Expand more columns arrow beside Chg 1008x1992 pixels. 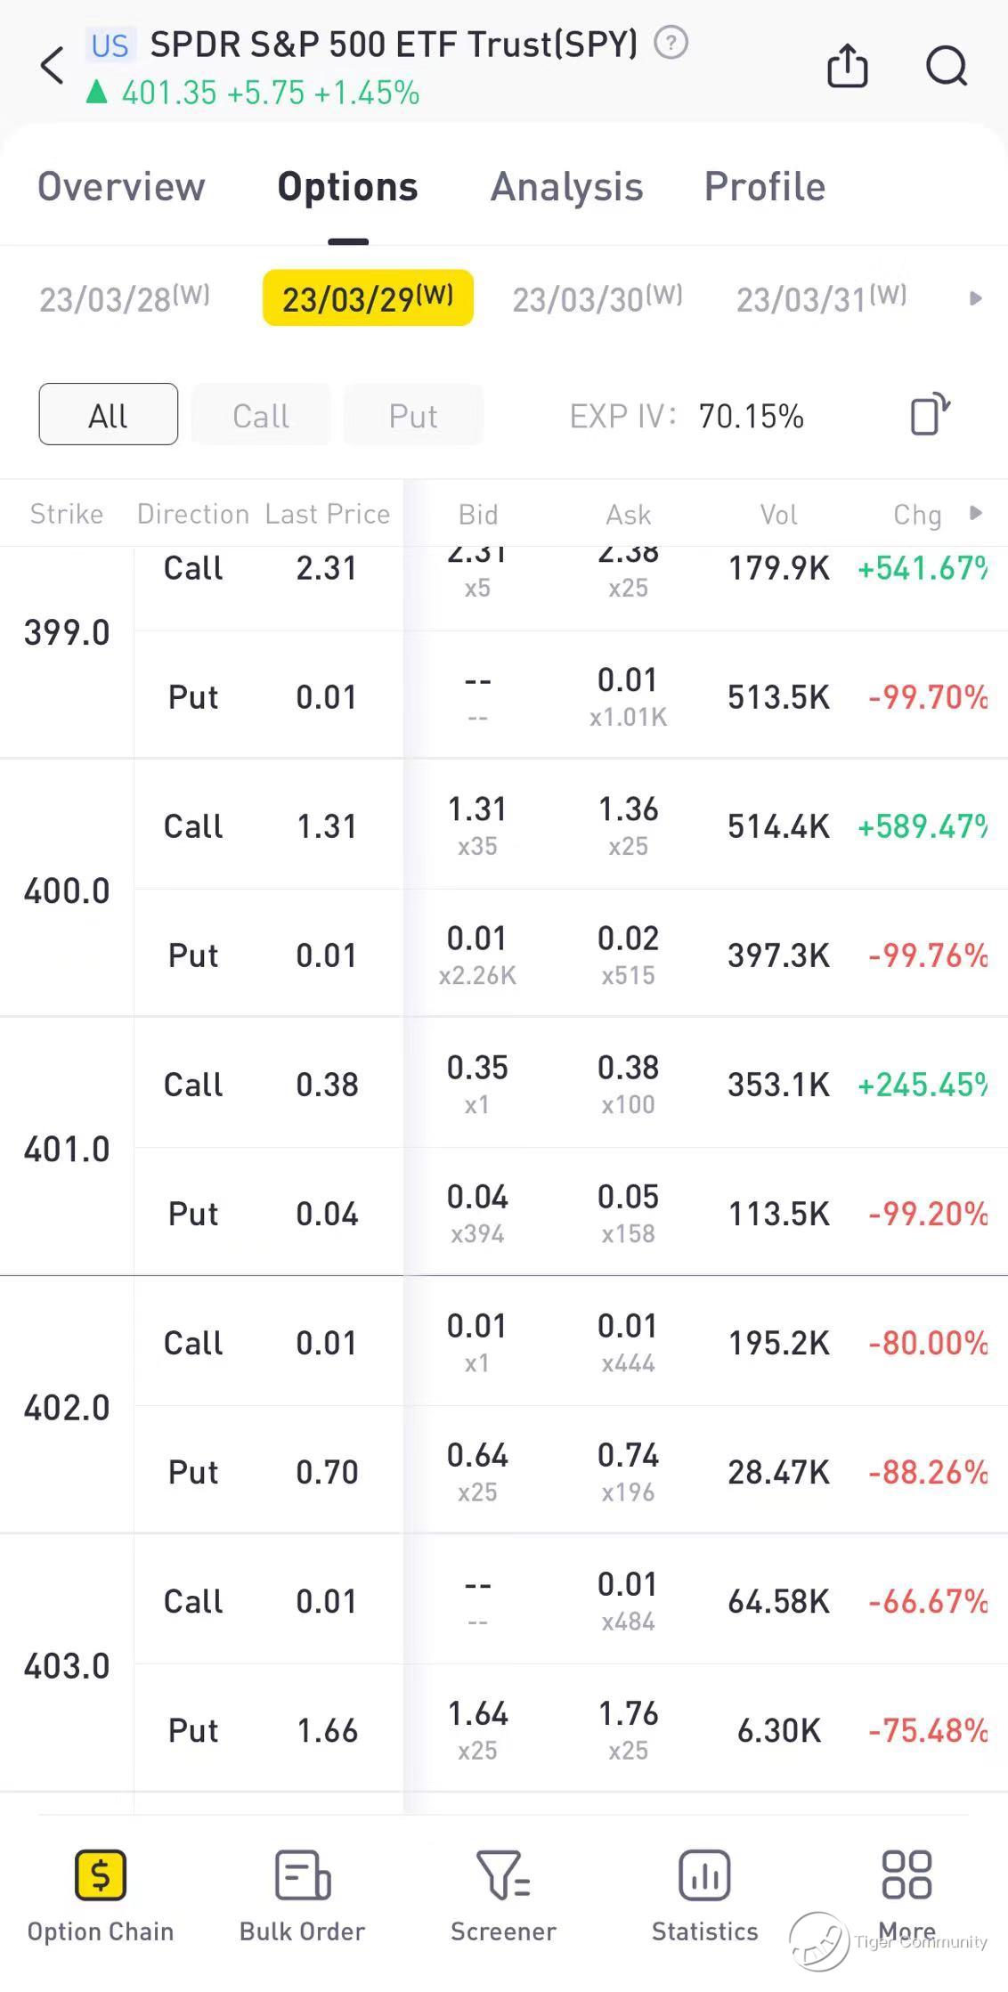[976, 513]
